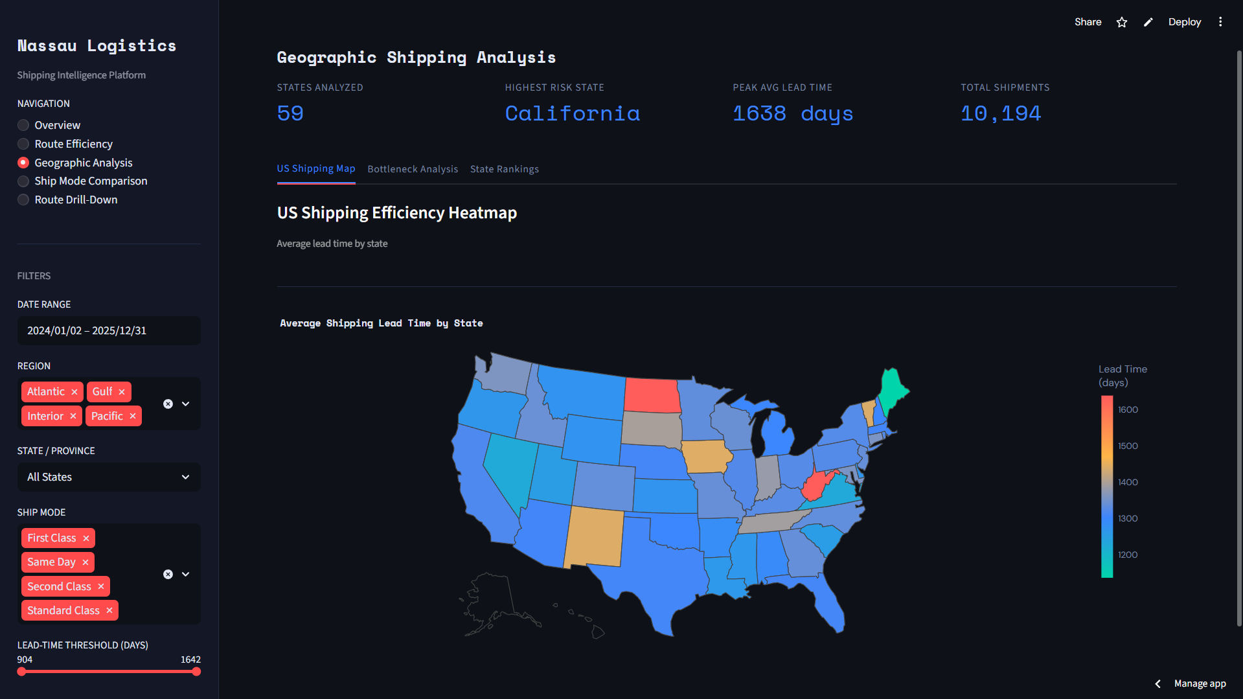Click the Deploy button

click(x=1184, y=21)
